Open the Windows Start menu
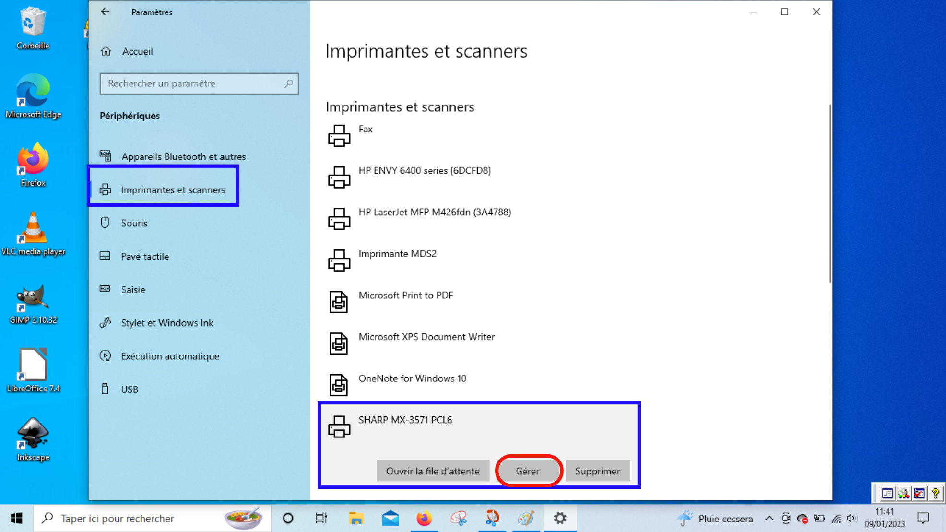Screen dimensions: 946x532 16,519
